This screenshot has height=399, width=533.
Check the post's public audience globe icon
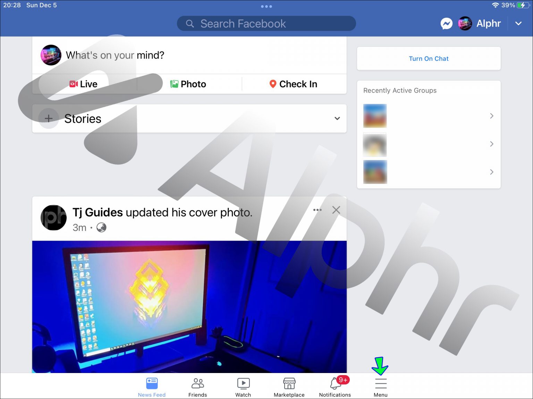point(101,228)
